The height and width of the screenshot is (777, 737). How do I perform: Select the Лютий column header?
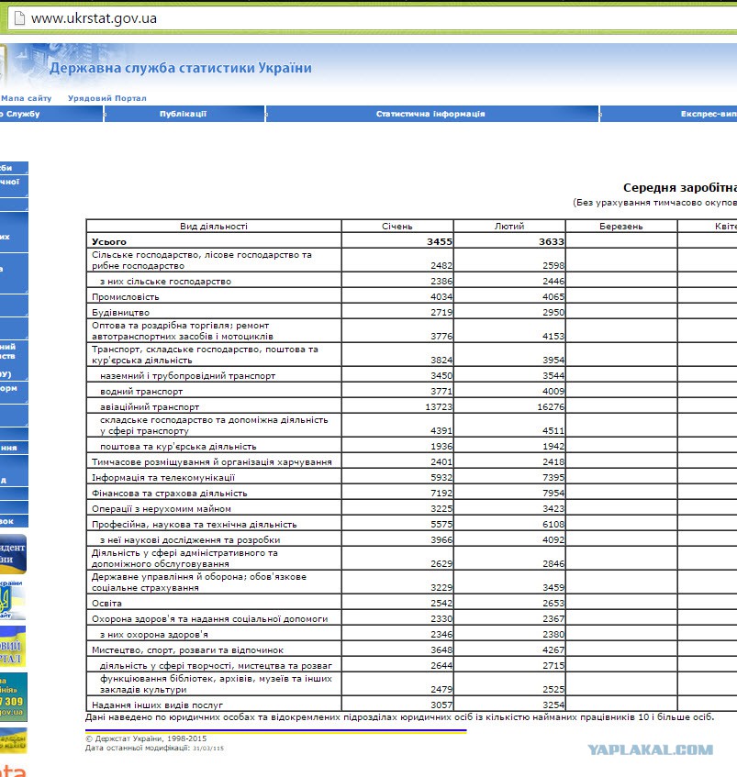[x=509, y=226]
